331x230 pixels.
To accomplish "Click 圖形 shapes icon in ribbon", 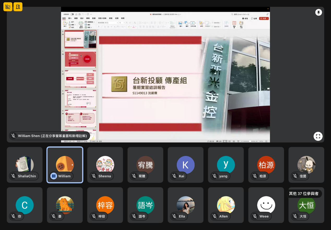I will pos(187,23).
